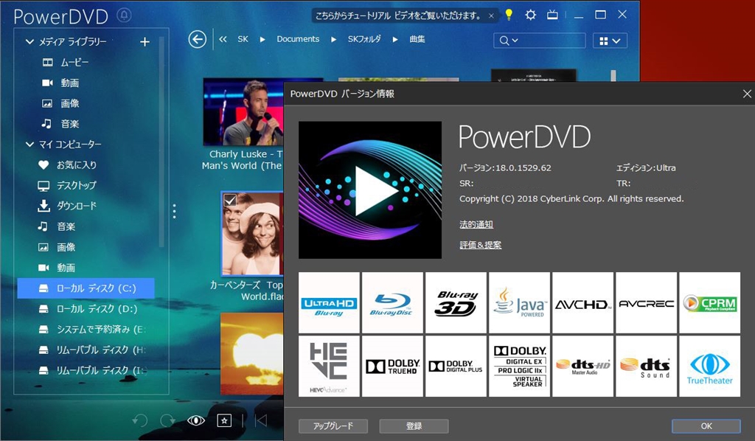Select 動画 under media library

click(x=69, y=83)
